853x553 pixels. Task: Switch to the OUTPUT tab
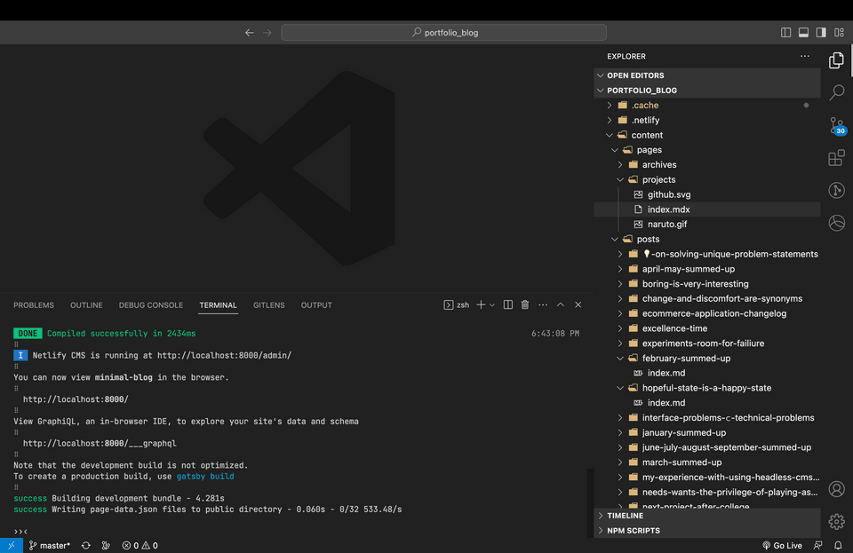[x=316, y=305]
